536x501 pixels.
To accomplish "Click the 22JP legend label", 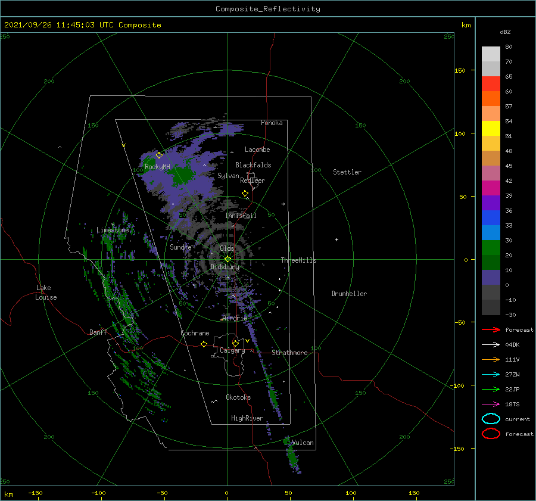I will pyautogui.click(x=512, y=389).
